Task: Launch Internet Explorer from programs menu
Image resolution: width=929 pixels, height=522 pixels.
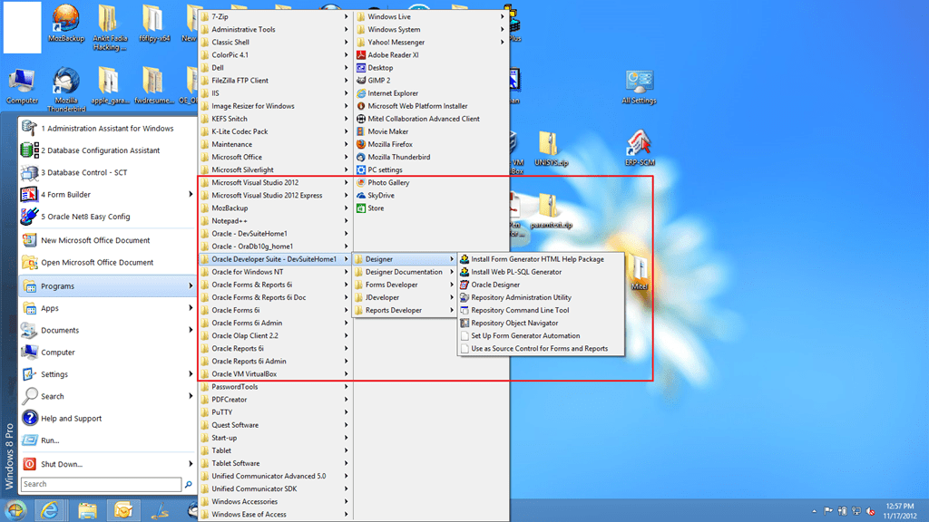Action: tap(431, 93)
